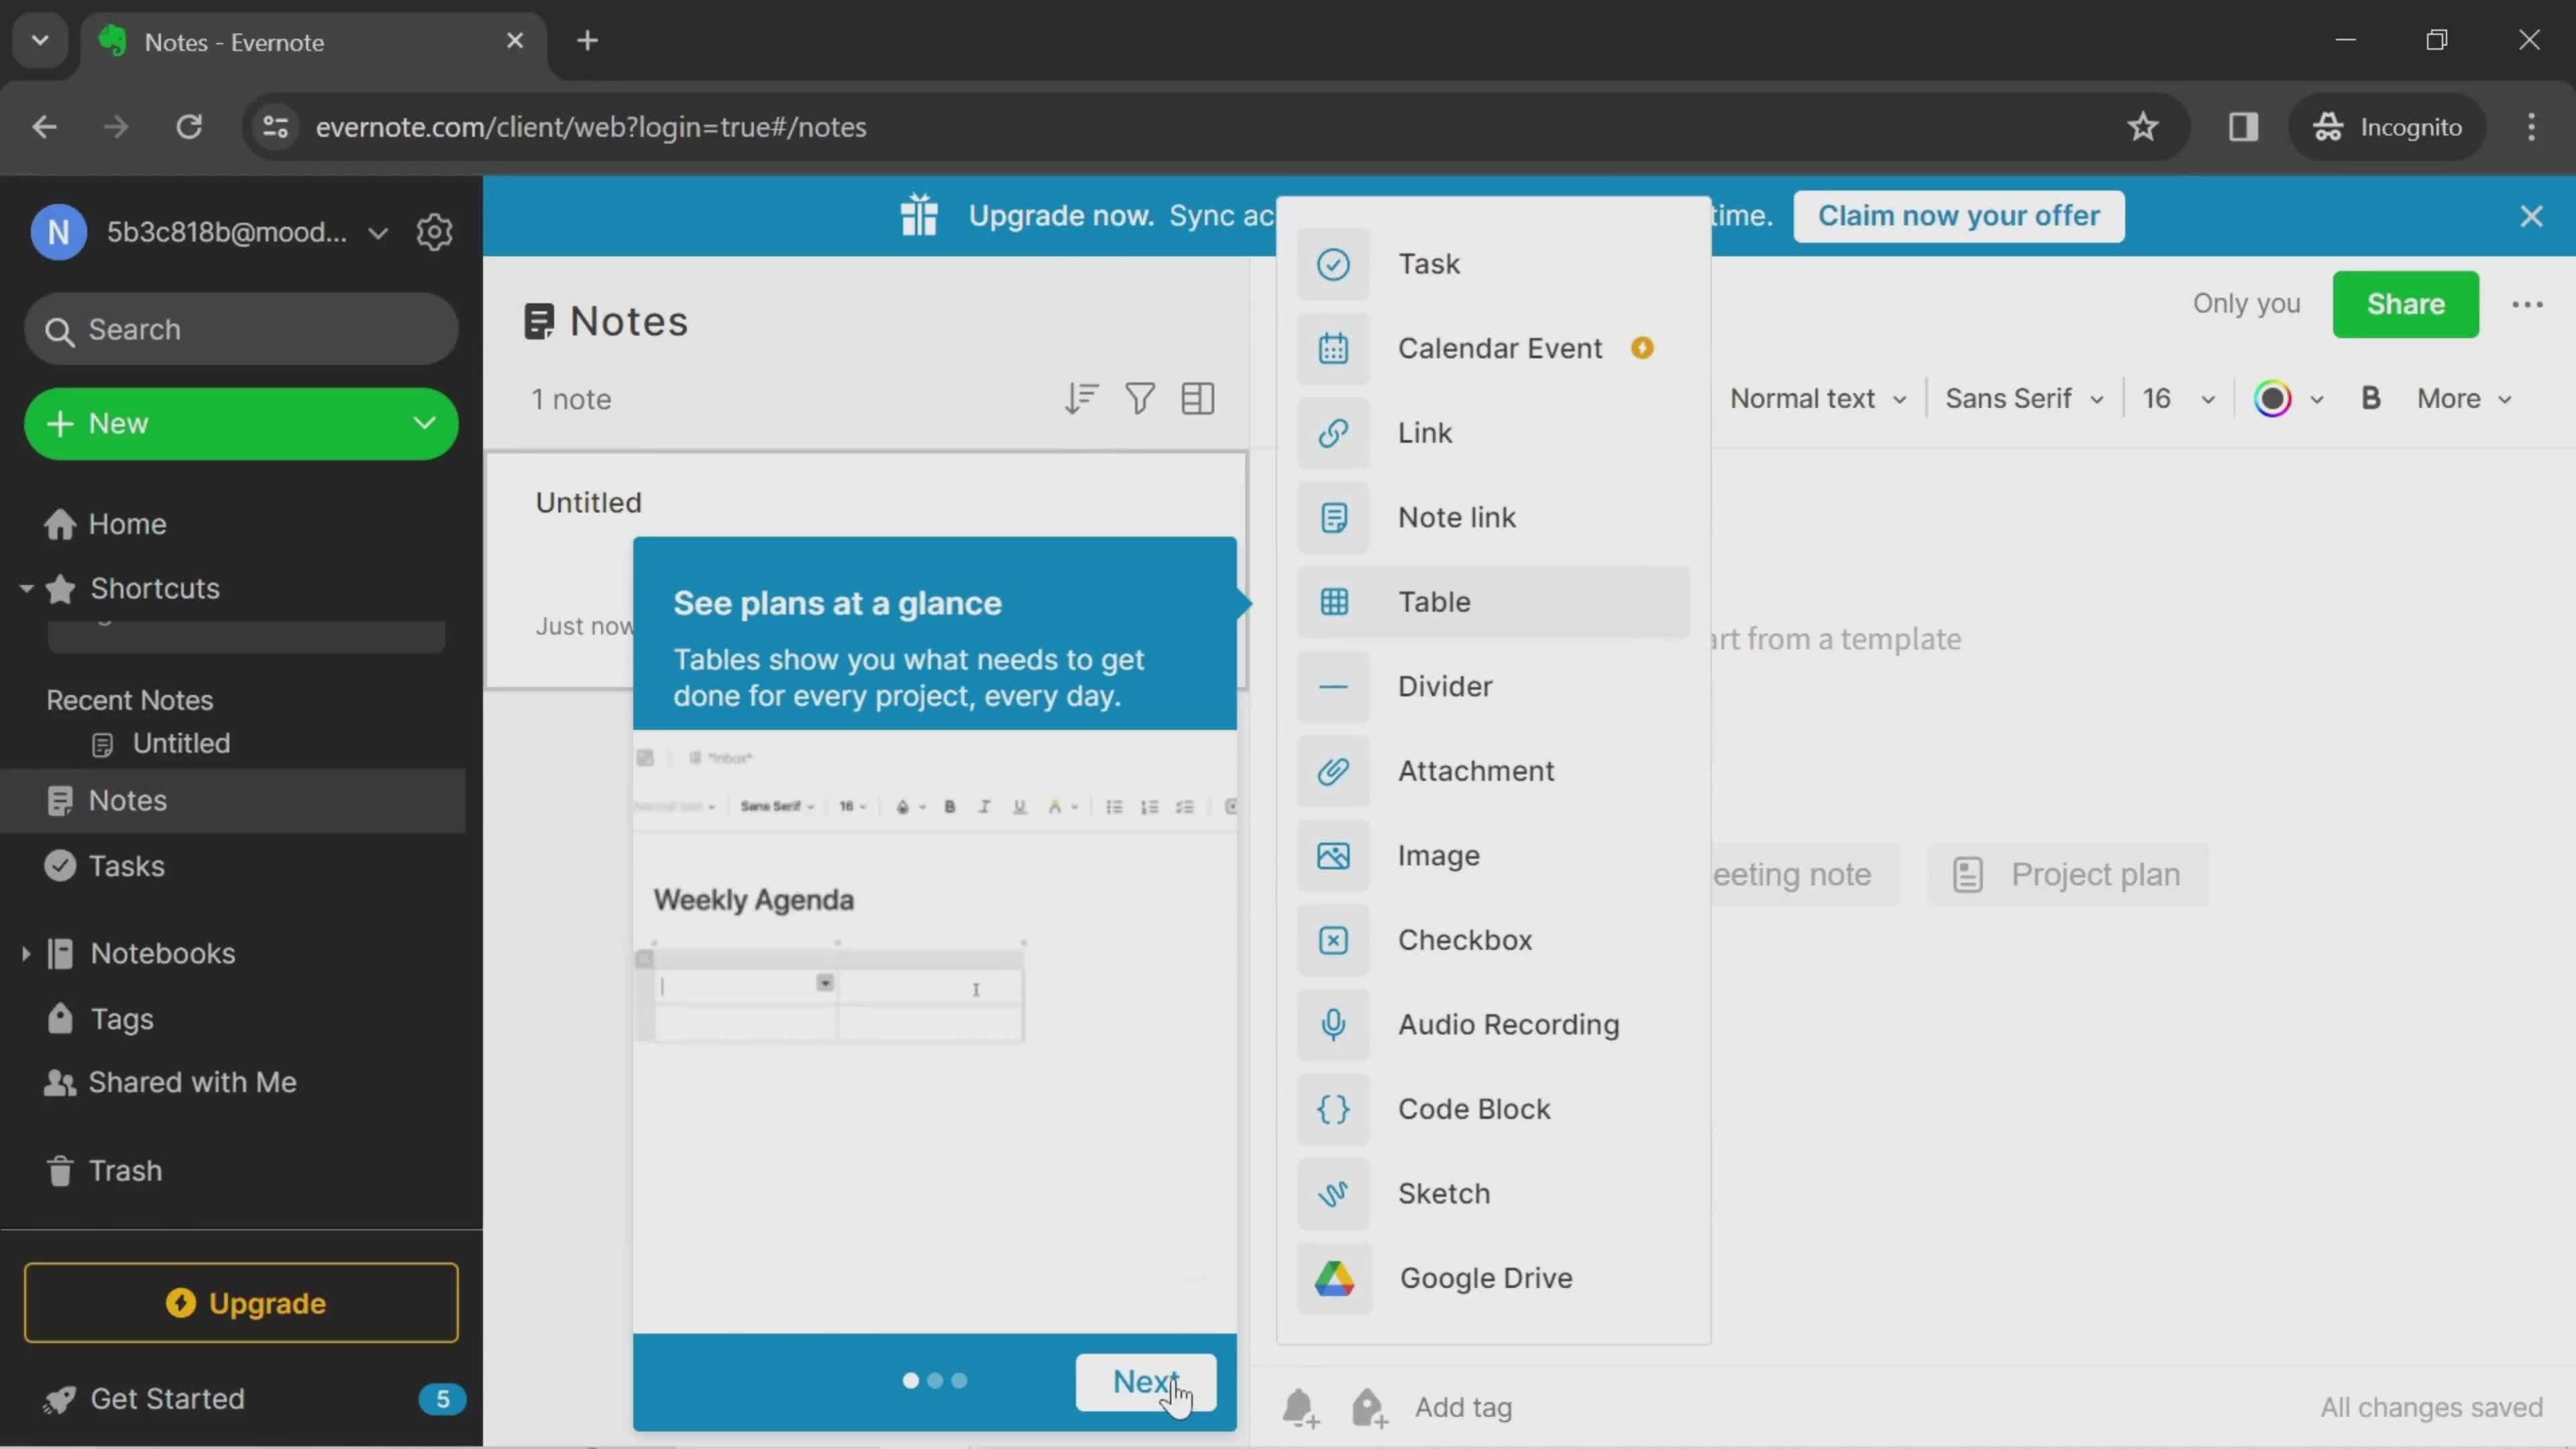This screenshot has height=1449, width=2576.
Task: Click the Table insert icon
Action: click(1336, 603)
